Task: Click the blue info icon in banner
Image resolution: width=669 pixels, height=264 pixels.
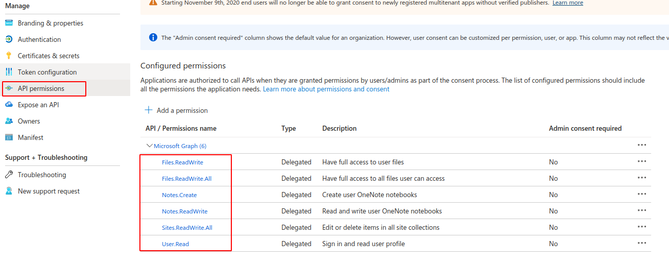Action: (153, 37)
